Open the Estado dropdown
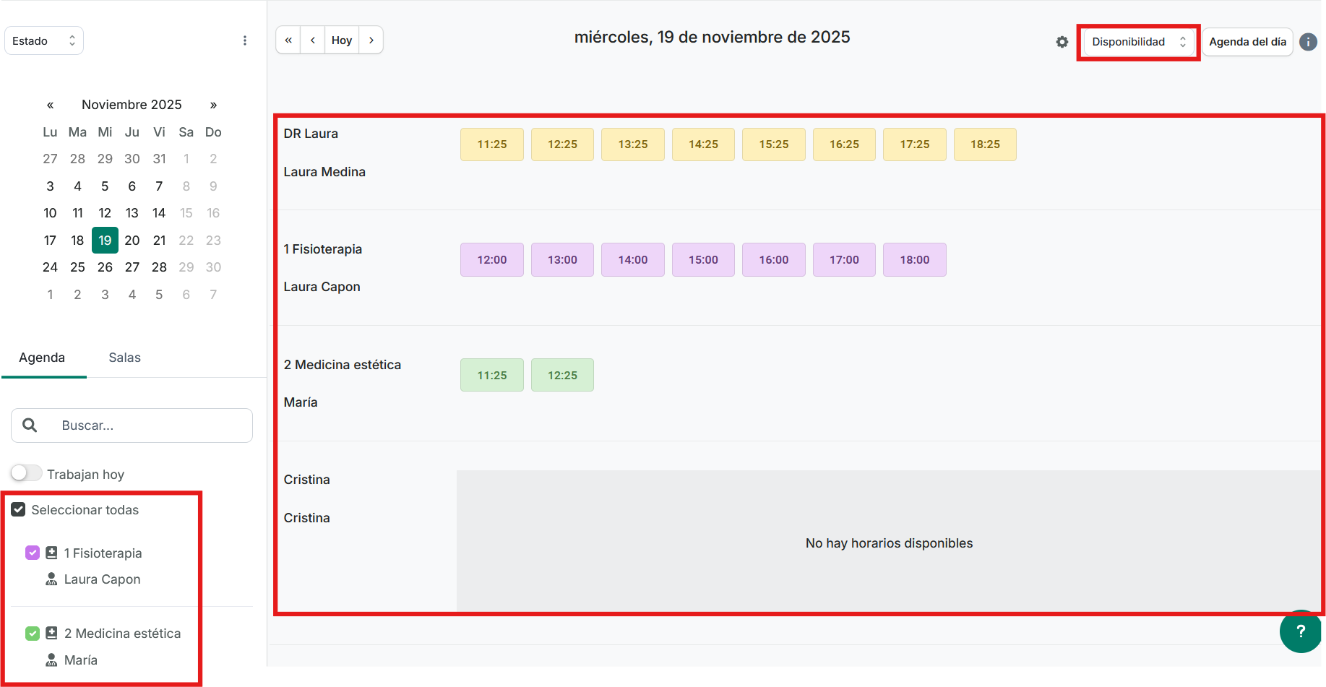 pos(43,41)
